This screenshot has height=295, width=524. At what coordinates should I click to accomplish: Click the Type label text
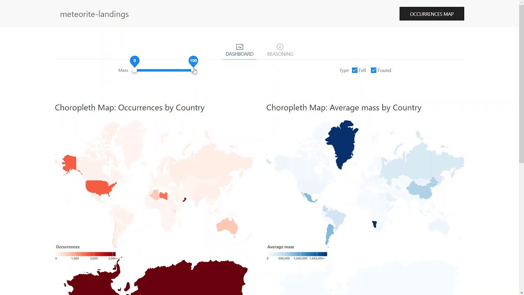click(344, 70)
